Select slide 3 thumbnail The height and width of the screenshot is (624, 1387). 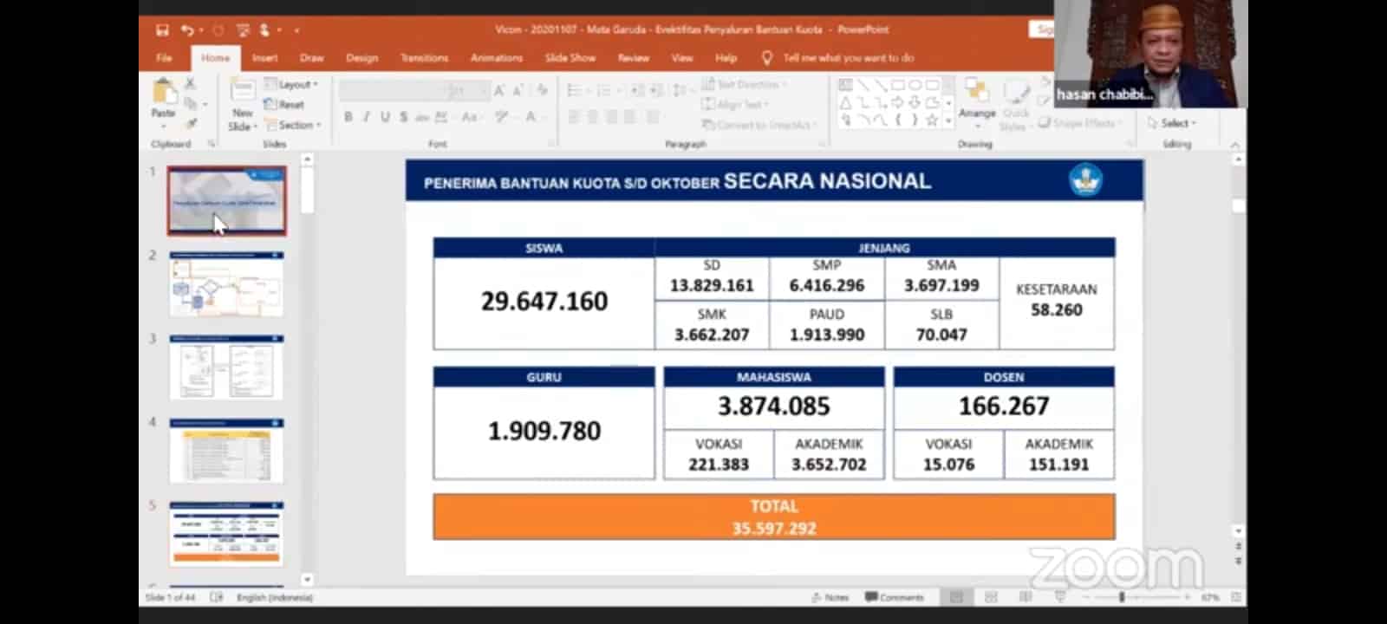click(x=226, y=367)
